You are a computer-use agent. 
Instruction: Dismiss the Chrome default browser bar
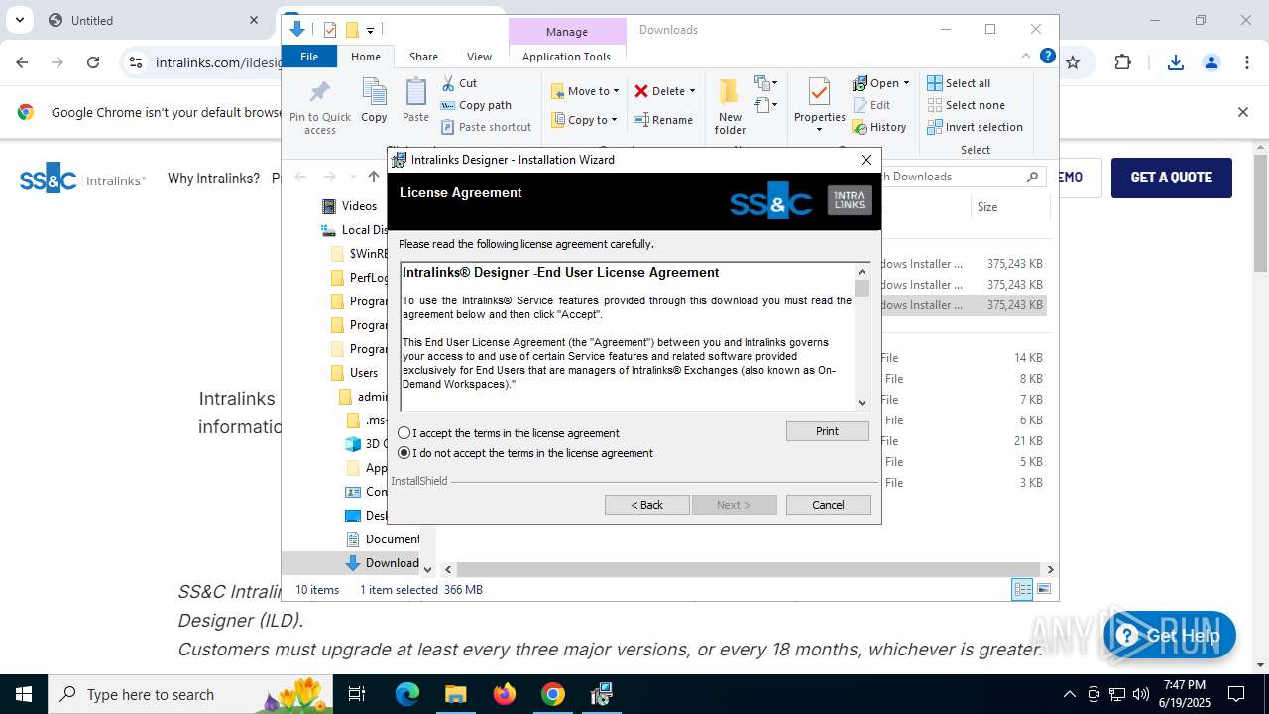(1242, 112)
